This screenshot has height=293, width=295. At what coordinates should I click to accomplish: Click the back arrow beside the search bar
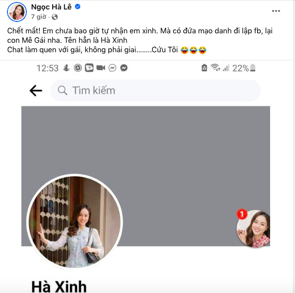[36, 91]
